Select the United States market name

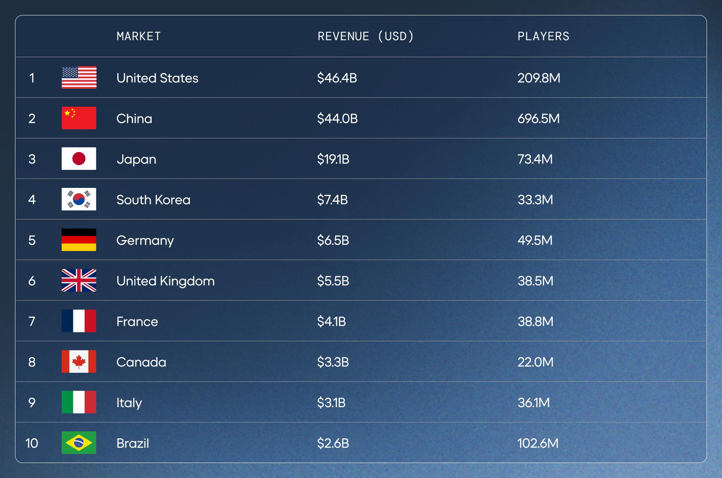click(157, 78)
